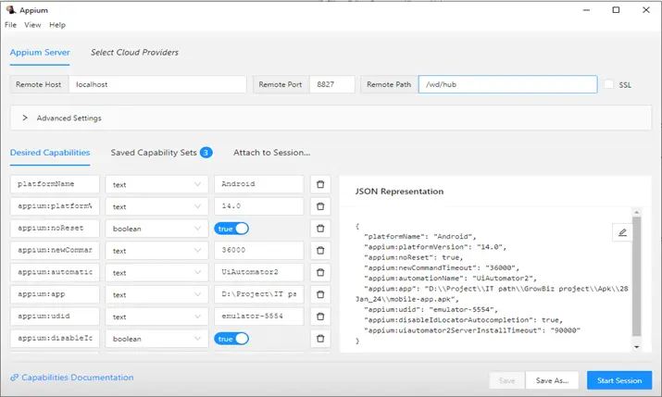Screen dimensions: 662x397
Task: Switch to Select Cloud Providers tab
Action: [x=134, y=53]
